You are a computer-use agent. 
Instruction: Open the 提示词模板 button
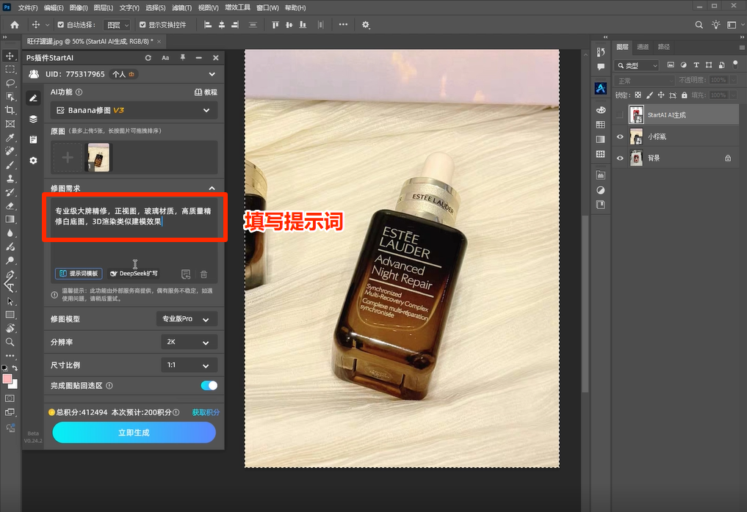click(x=79, y=274)
